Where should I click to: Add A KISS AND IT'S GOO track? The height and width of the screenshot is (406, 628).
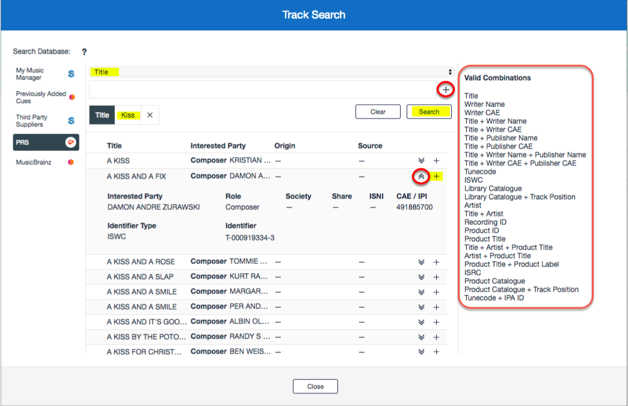[x=437, y=322]
